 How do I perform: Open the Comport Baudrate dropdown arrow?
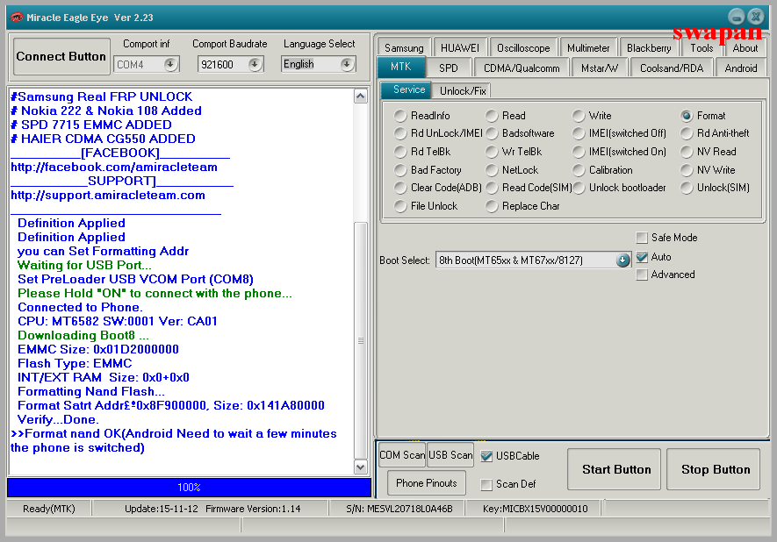coord(255,64)
